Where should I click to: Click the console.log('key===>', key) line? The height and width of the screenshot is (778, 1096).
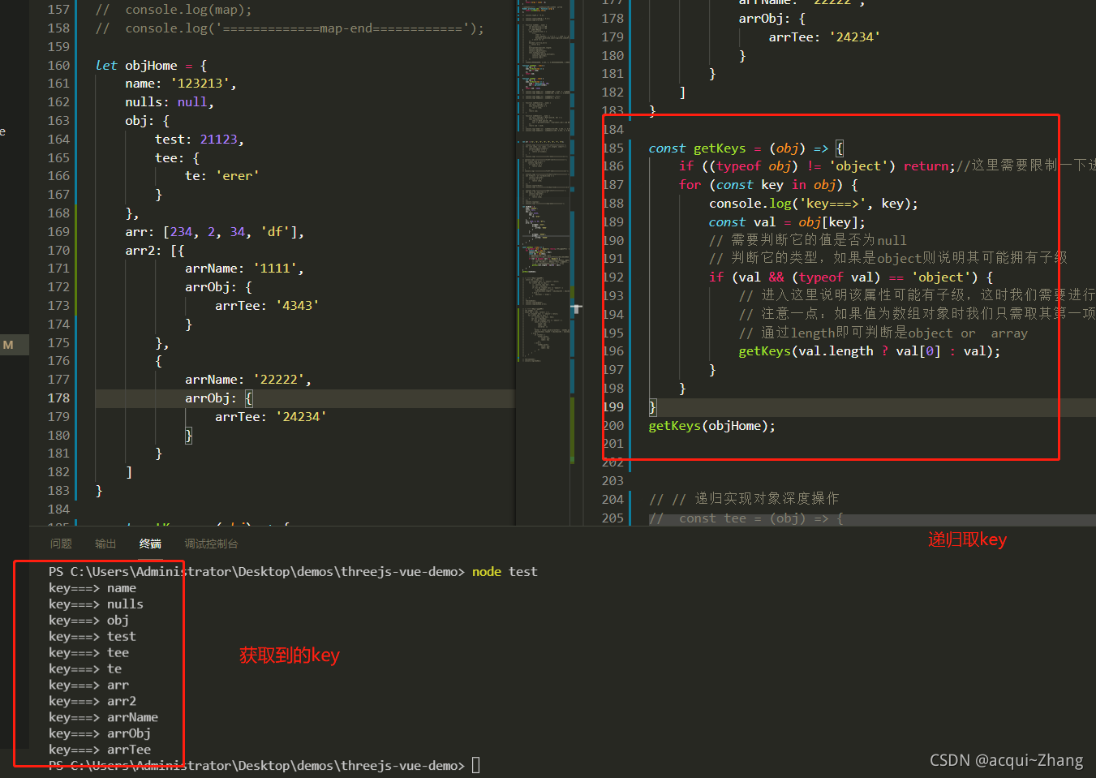[814, 204]
